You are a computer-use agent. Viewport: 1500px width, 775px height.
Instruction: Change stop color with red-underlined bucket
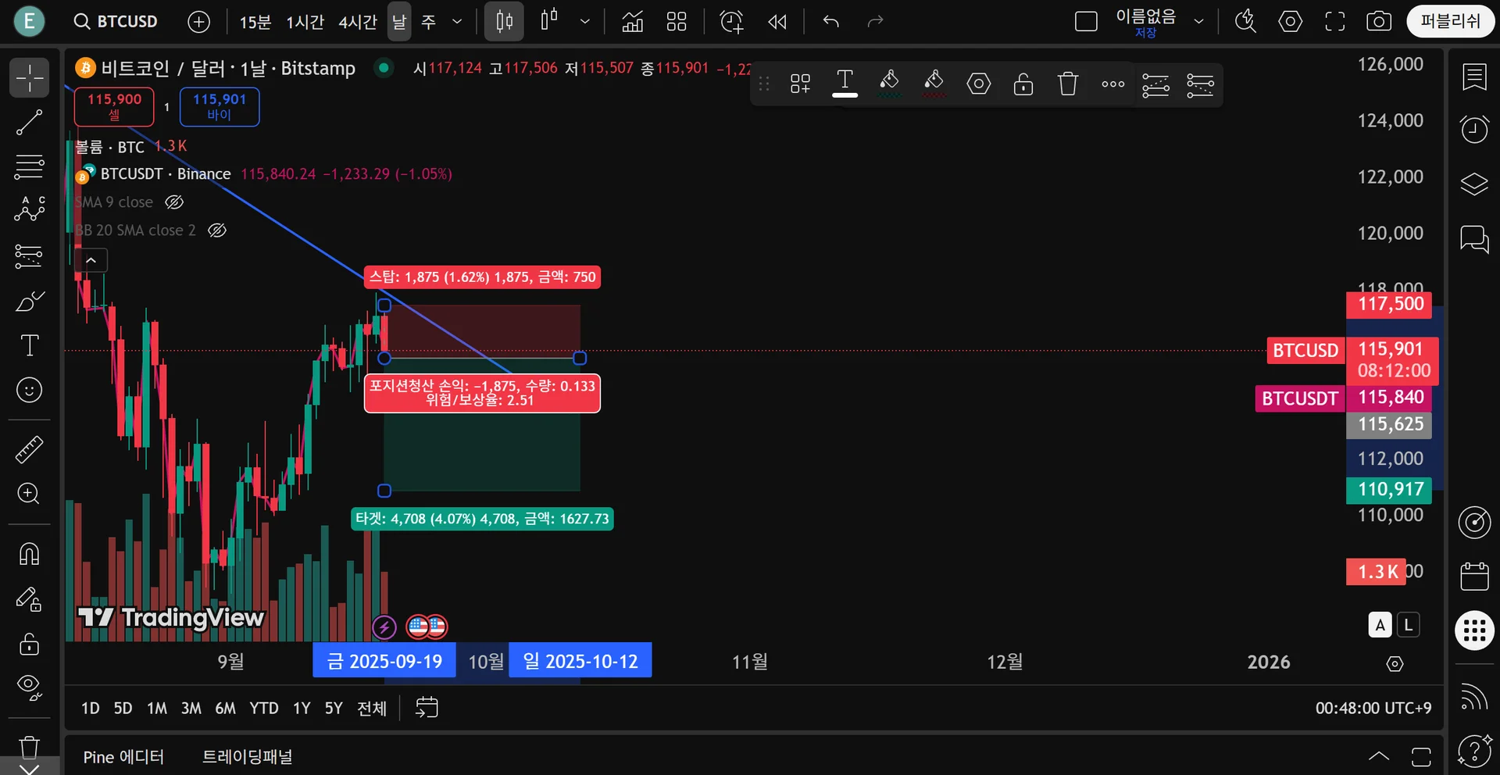point(934,83)
